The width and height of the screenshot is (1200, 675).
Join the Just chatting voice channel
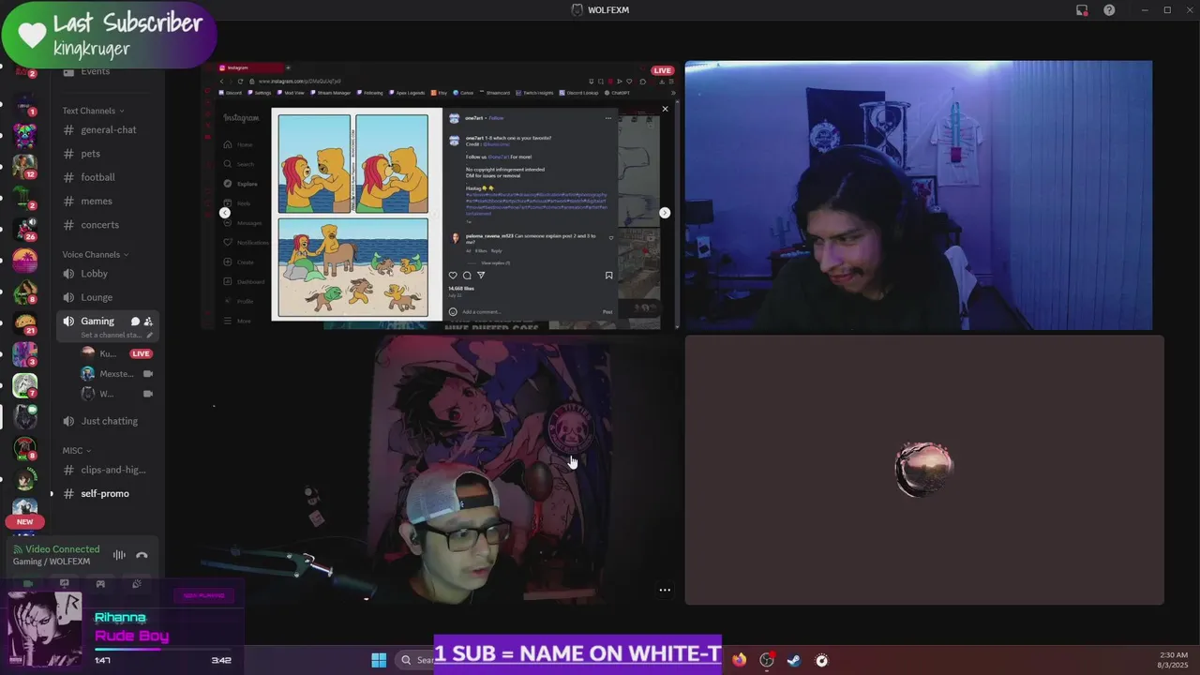[x=108, y=421]
